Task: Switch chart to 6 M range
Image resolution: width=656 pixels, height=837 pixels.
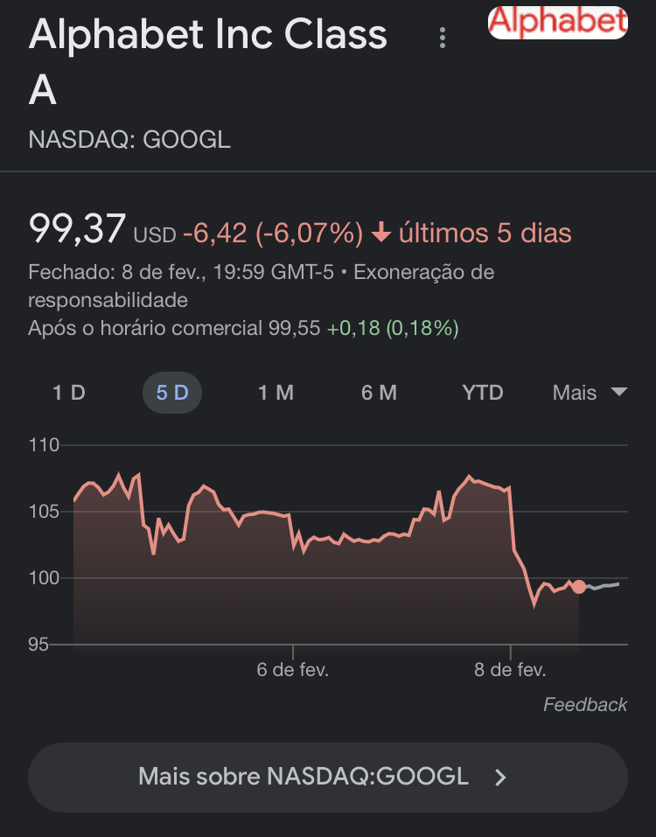Action: pos(379,393)
